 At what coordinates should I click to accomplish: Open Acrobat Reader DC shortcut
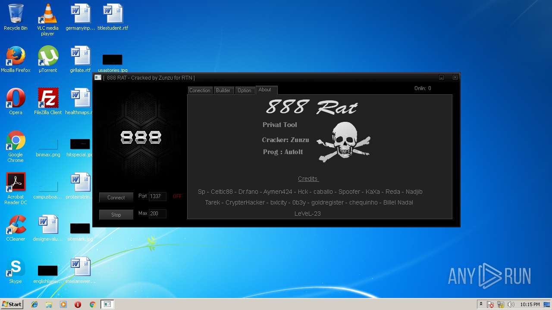16,189
